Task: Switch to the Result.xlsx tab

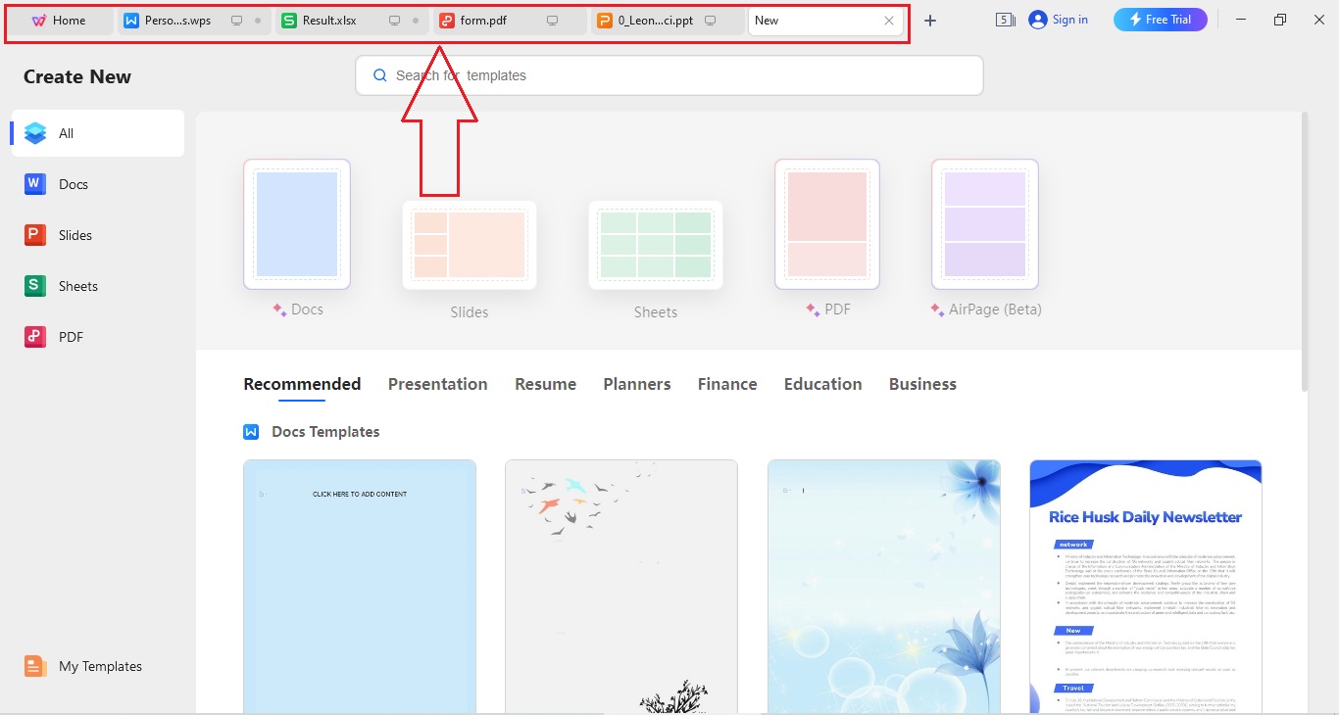Action: [x=351, y=21]
